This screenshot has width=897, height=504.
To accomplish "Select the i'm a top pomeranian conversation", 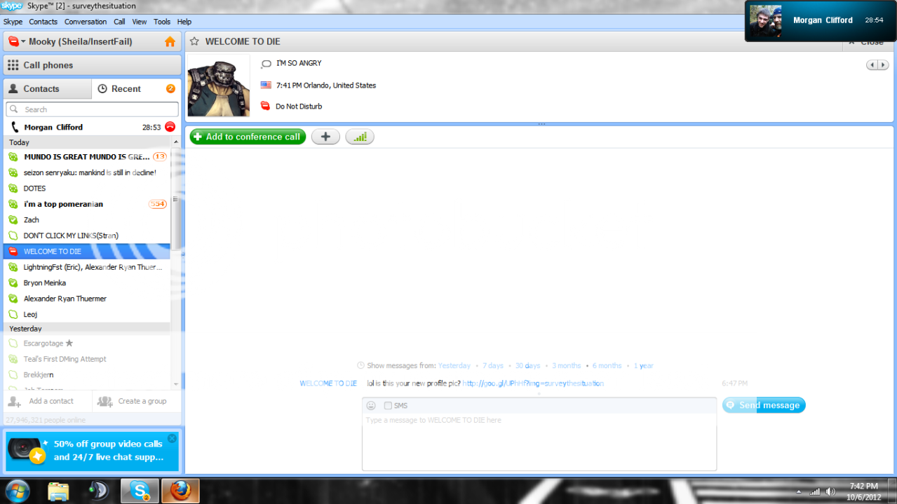I will (63, 204).
